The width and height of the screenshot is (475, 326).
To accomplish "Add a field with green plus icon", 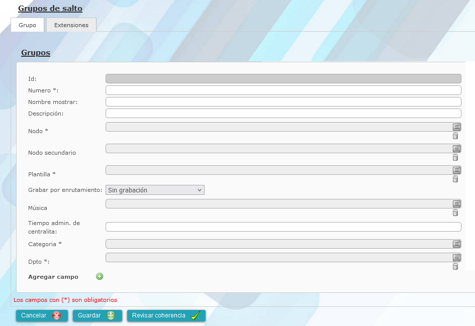I will 100,276.
